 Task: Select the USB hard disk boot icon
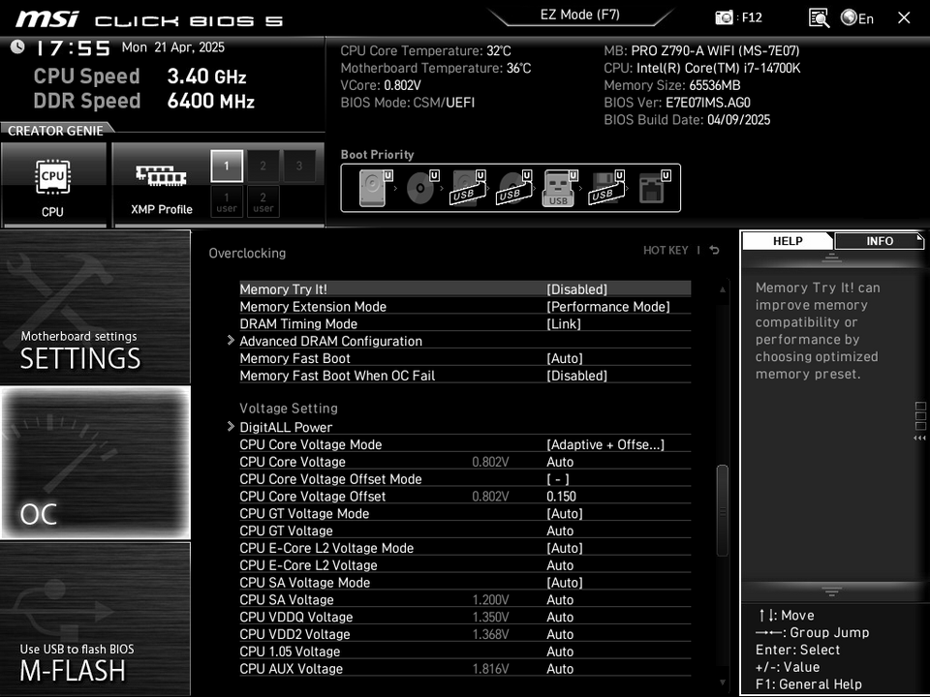pyautogui.click(x=468, y=188)
